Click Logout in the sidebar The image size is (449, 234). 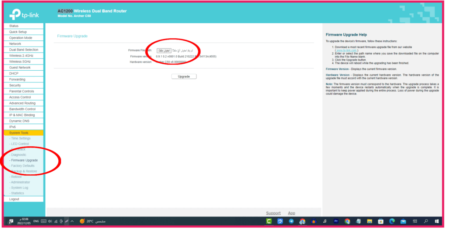click(x=24, y=199)
